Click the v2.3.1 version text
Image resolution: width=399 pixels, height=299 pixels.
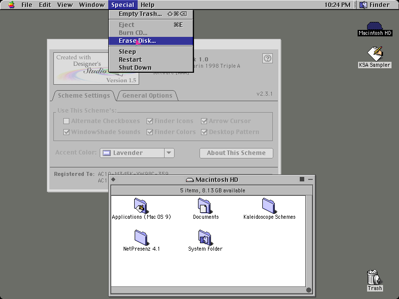click(264, 94)
